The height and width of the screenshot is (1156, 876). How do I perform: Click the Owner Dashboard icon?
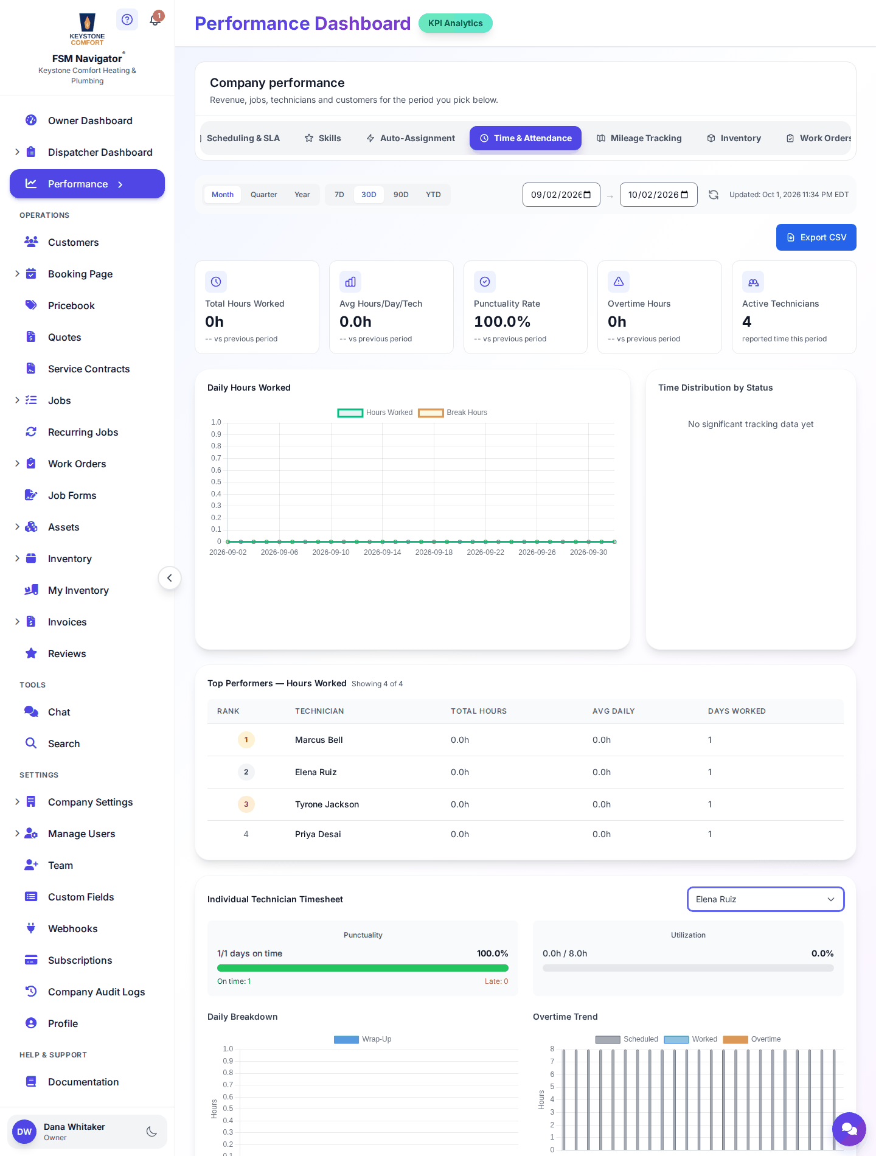pyautogui.click(x=31, y=120)
